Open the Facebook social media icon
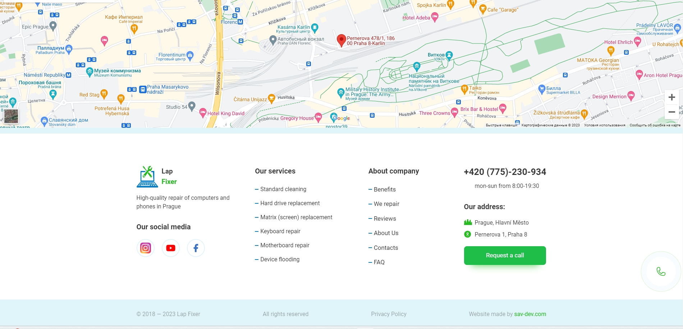The height and width of the screenshot is (329, 683). click(196, 248)
